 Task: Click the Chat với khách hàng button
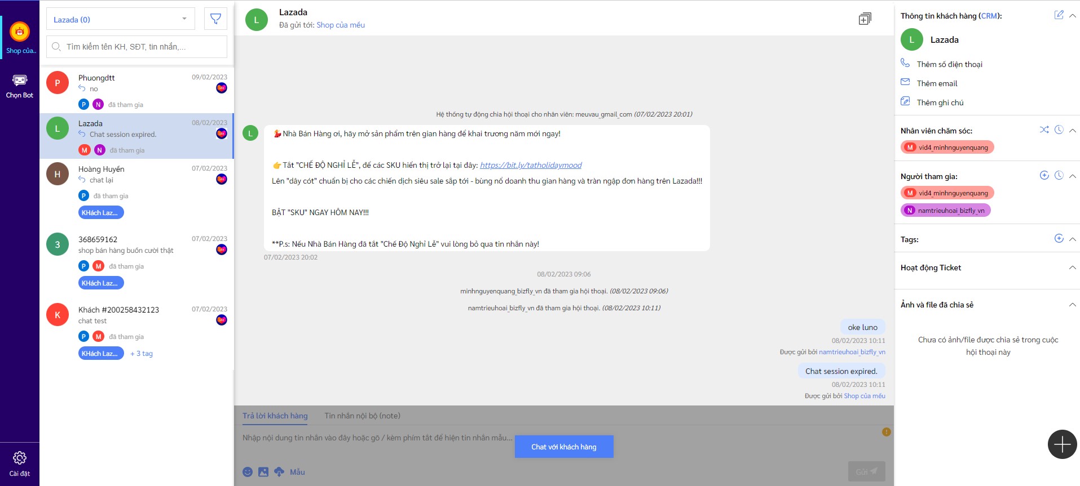tap(564, 447)
